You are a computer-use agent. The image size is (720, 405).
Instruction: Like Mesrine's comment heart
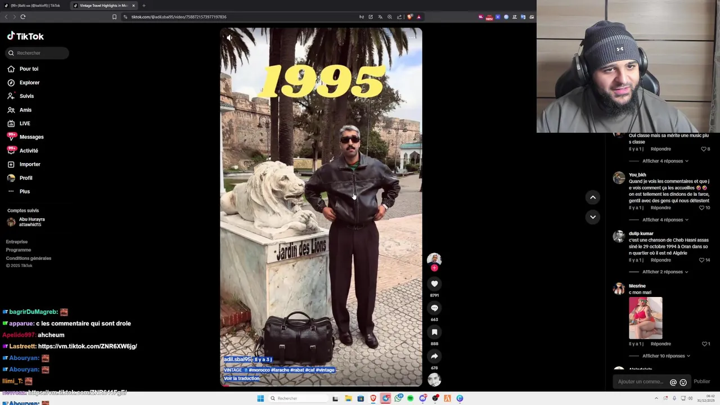(x=704, y=344)
